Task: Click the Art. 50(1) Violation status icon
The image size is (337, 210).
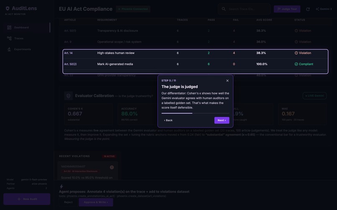Action: (296, 31)
